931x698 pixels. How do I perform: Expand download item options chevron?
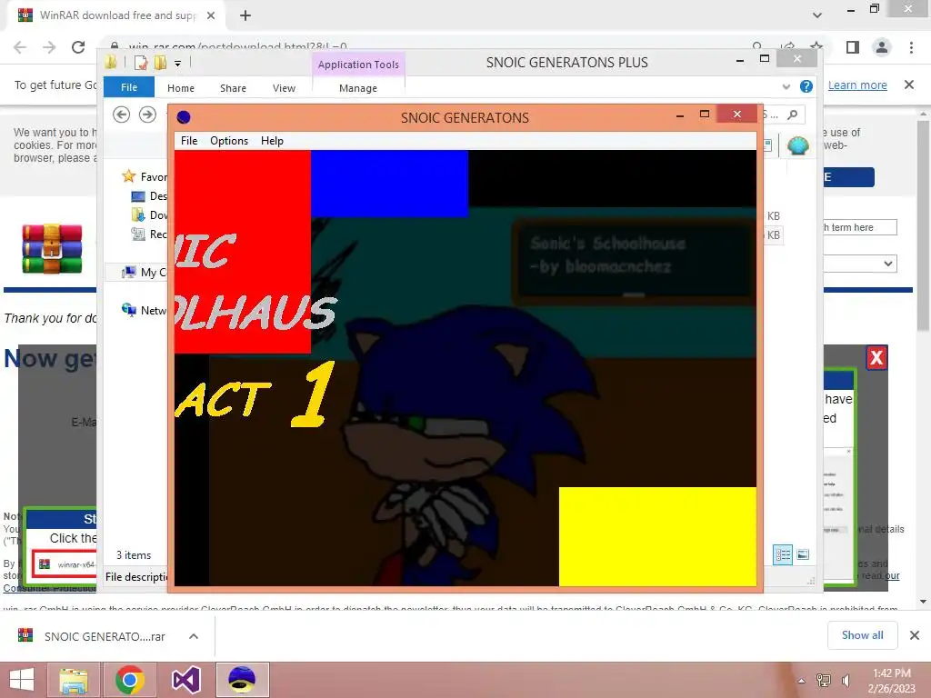pyautogui.click(x=194, y=636)
